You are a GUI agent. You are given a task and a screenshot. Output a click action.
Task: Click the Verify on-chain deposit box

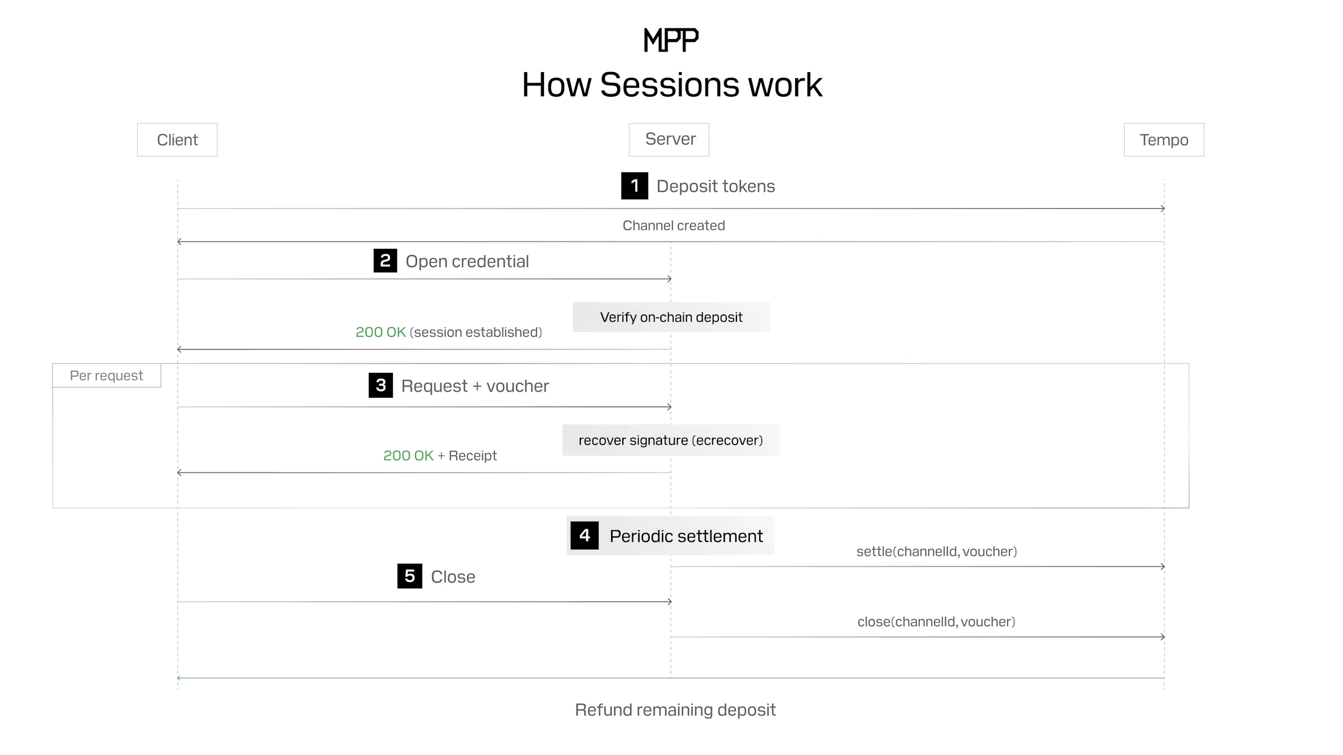[671, 317]
